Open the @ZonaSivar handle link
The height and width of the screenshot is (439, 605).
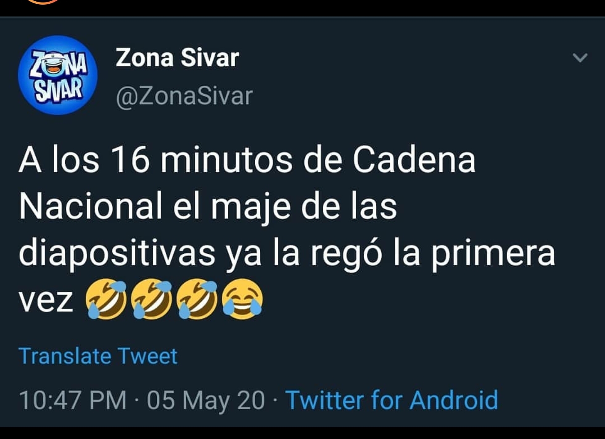pos(184,97)
